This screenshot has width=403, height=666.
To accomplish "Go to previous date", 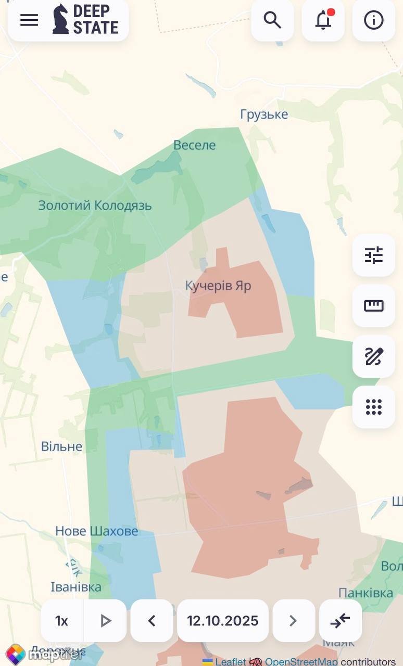I will pos(152,621).
